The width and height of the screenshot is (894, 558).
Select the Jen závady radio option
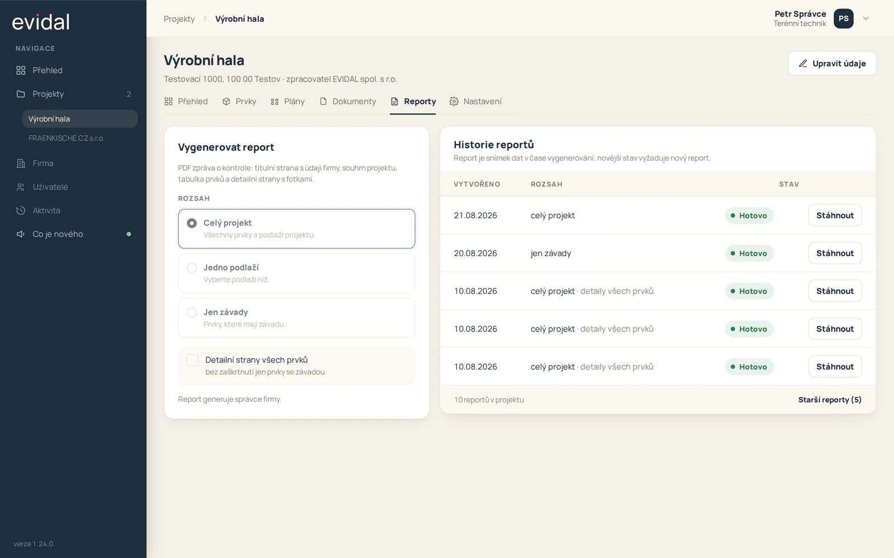pyautogui.click(x=297, y=318)
